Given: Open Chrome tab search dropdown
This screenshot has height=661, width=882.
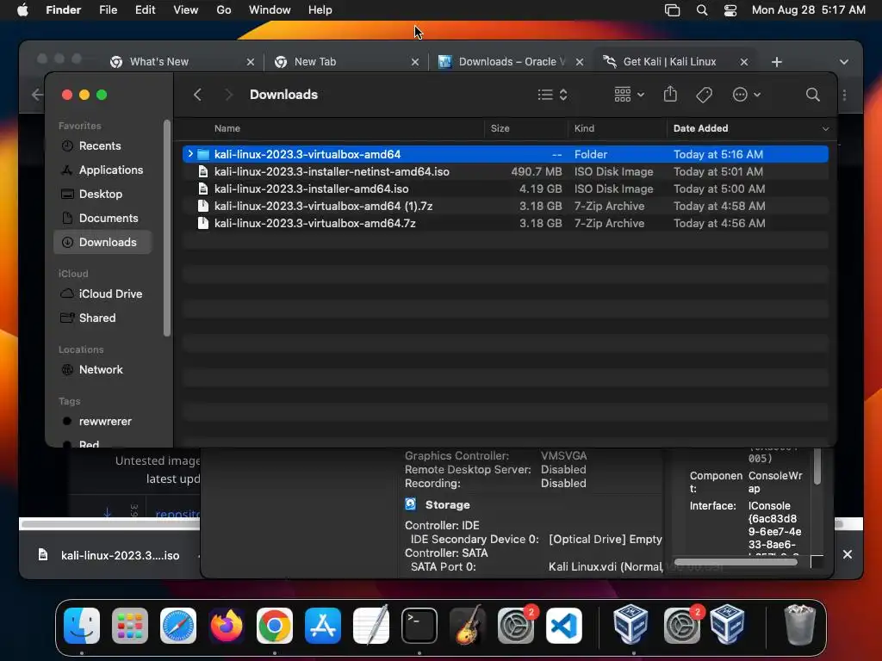Looking at the screenshot, I should click(x=844, y=62).
